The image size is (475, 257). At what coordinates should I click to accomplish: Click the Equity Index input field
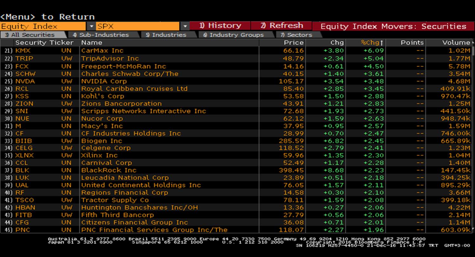(43, 26)
